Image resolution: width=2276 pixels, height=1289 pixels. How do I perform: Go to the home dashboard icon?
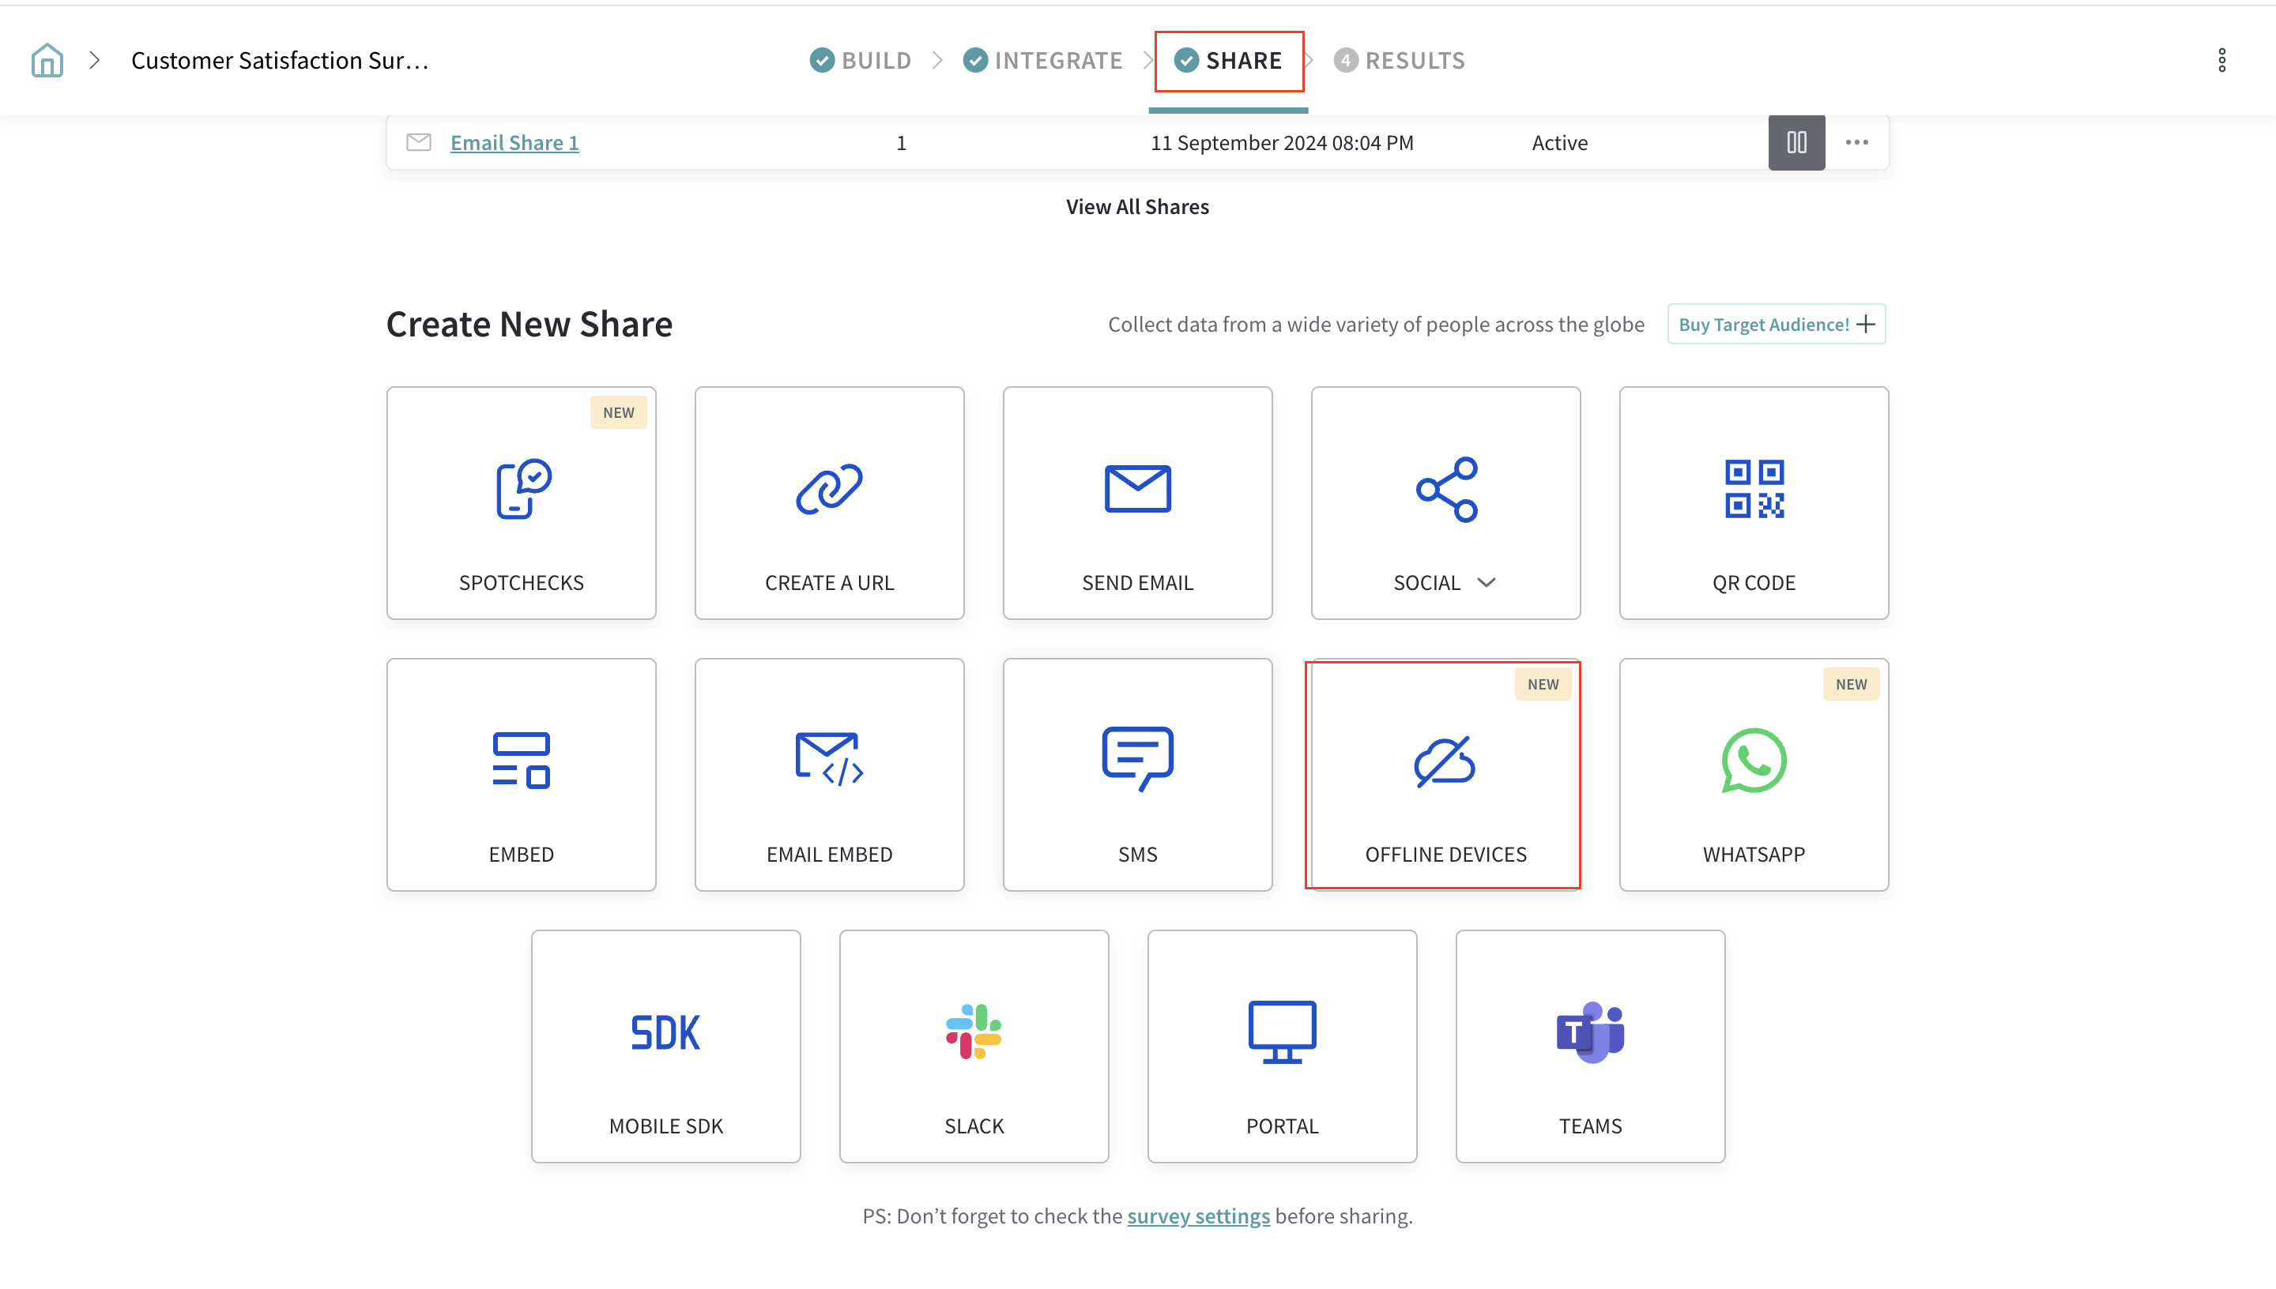coord(47,60)
